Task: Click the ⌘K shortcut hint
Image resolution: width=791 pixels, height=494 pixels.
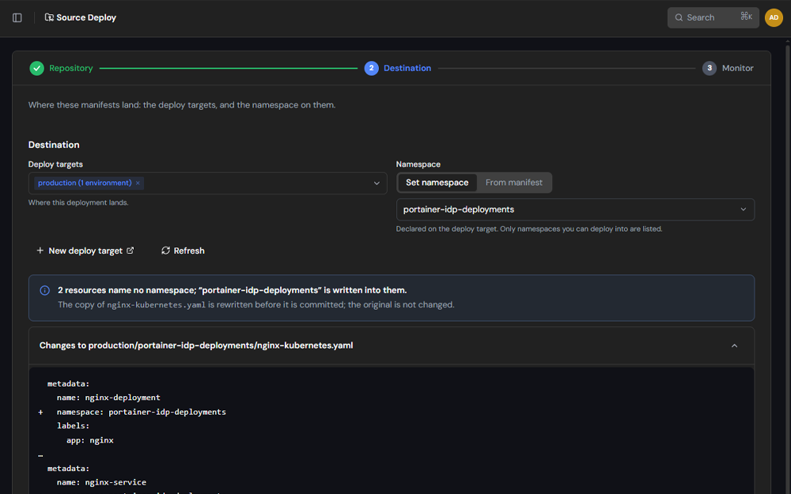Action: click(x=746, y=17)
